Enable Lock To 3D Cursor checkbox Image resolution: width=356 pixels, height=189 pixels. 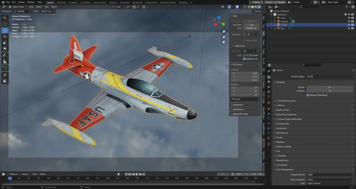click(x=244, y=55)
